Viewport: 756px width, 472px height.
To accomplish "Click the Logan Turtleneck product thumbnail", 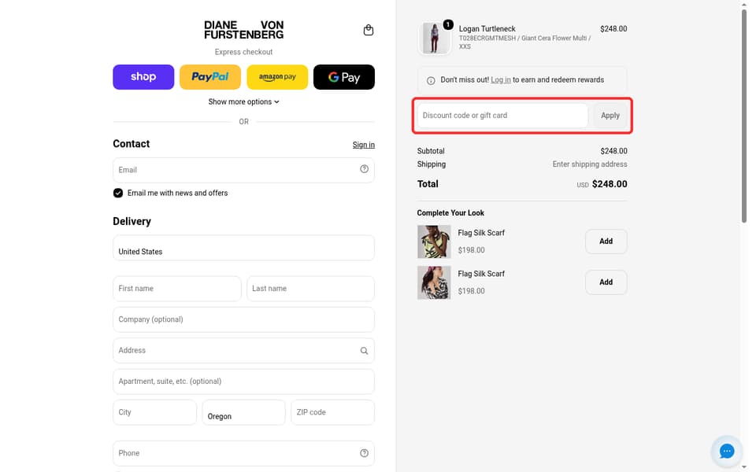I will coord(434,38).
